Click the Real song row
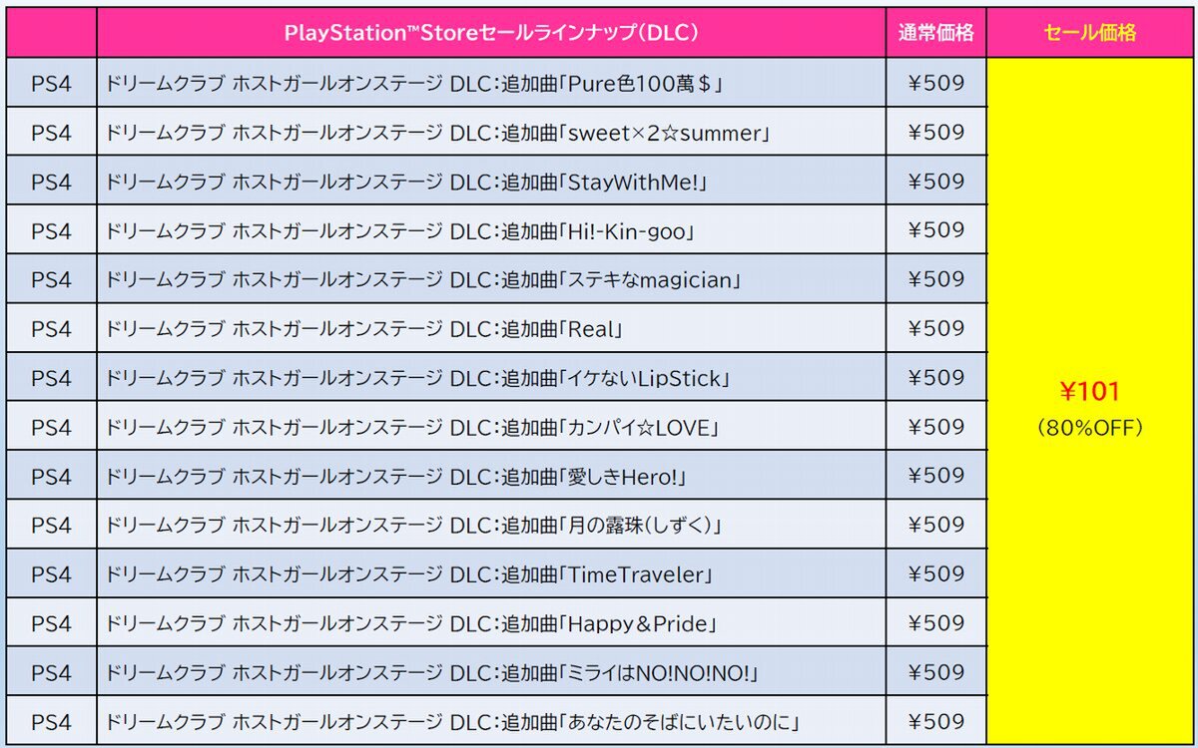The image size is (1198, 748). click(364, 329)
